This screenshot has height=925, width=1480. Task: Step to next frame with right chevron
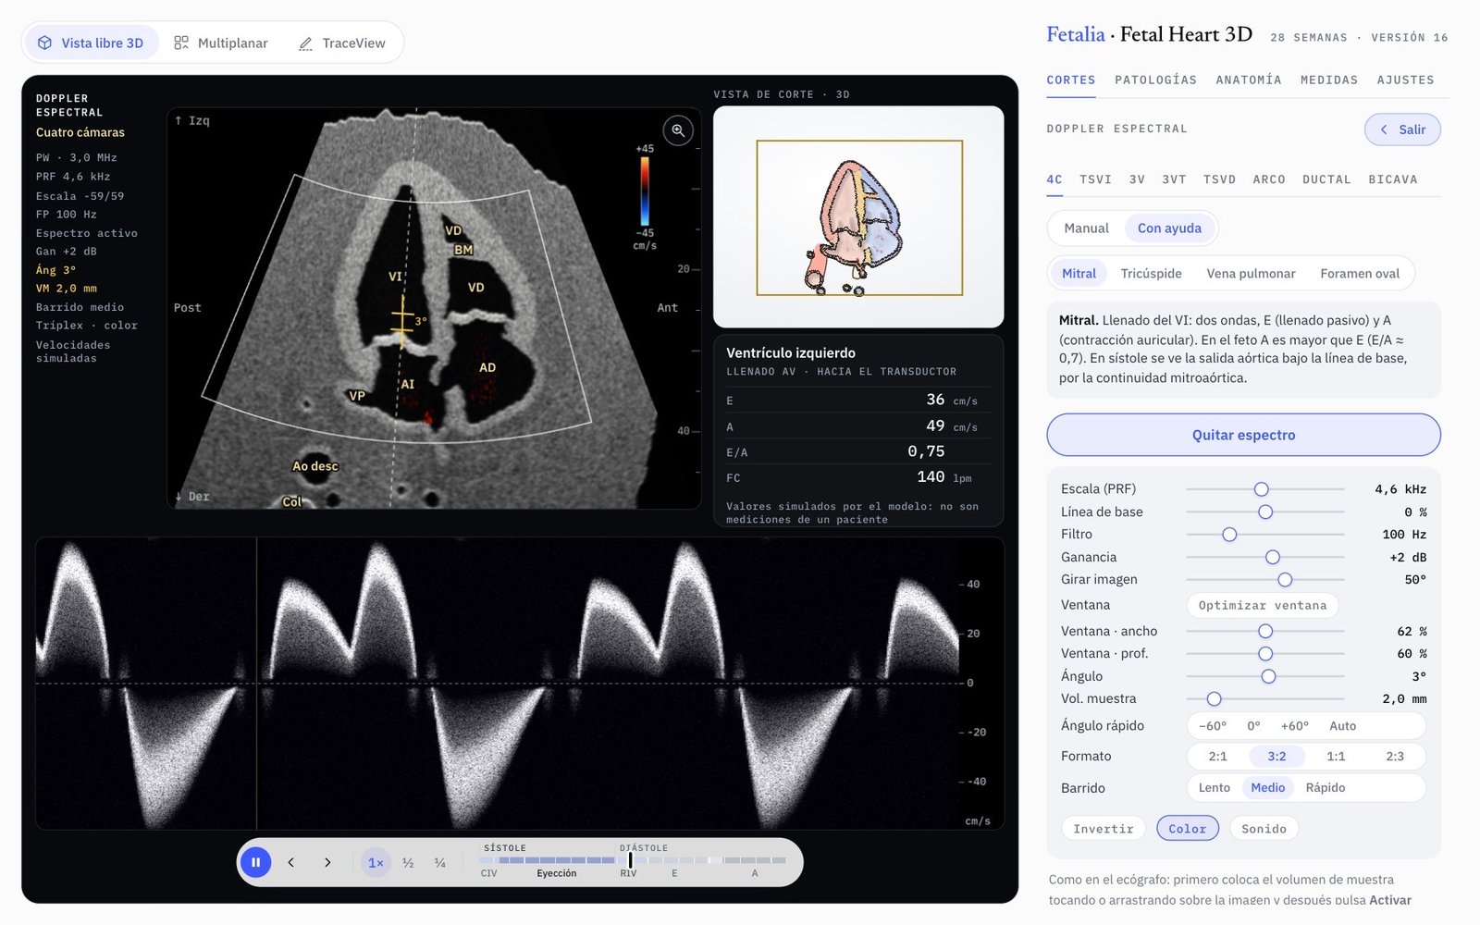[x=327, y=862]
